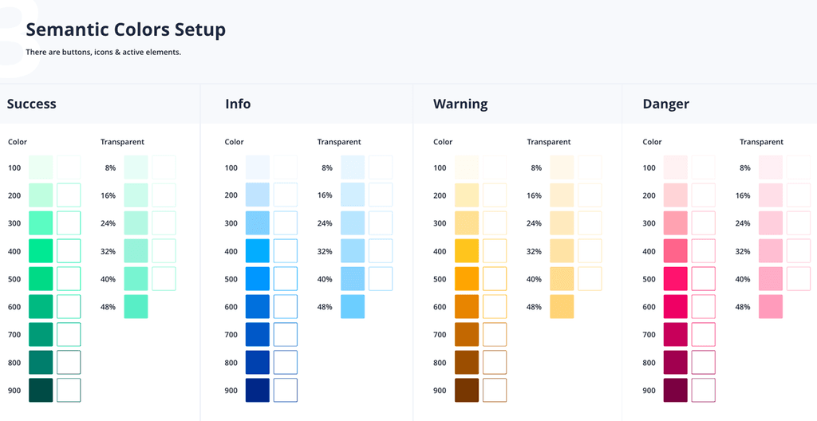Click the Warning section heading
817x421 pixels.
click(x=460, y=104)
